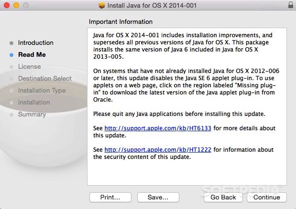Screen dimensions: 296x209
Task: Select the Installation Type step
Action: tap(42, 90)
